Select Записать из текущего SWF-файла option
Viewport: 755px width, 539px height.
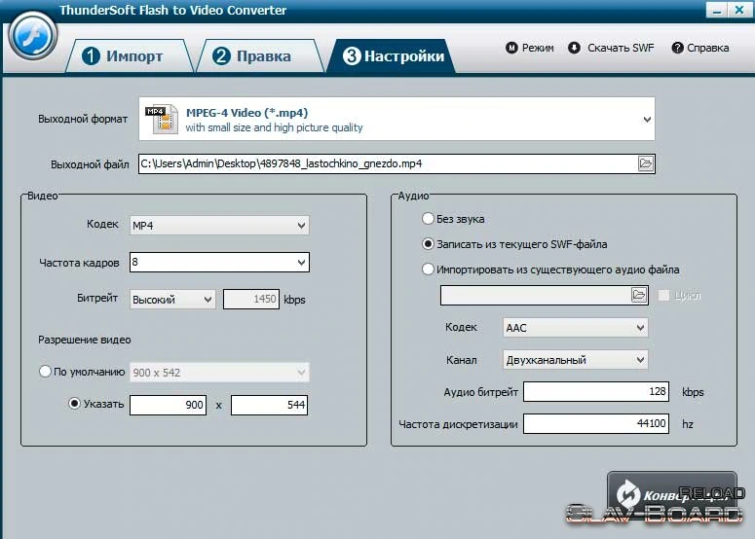[428, 244]
